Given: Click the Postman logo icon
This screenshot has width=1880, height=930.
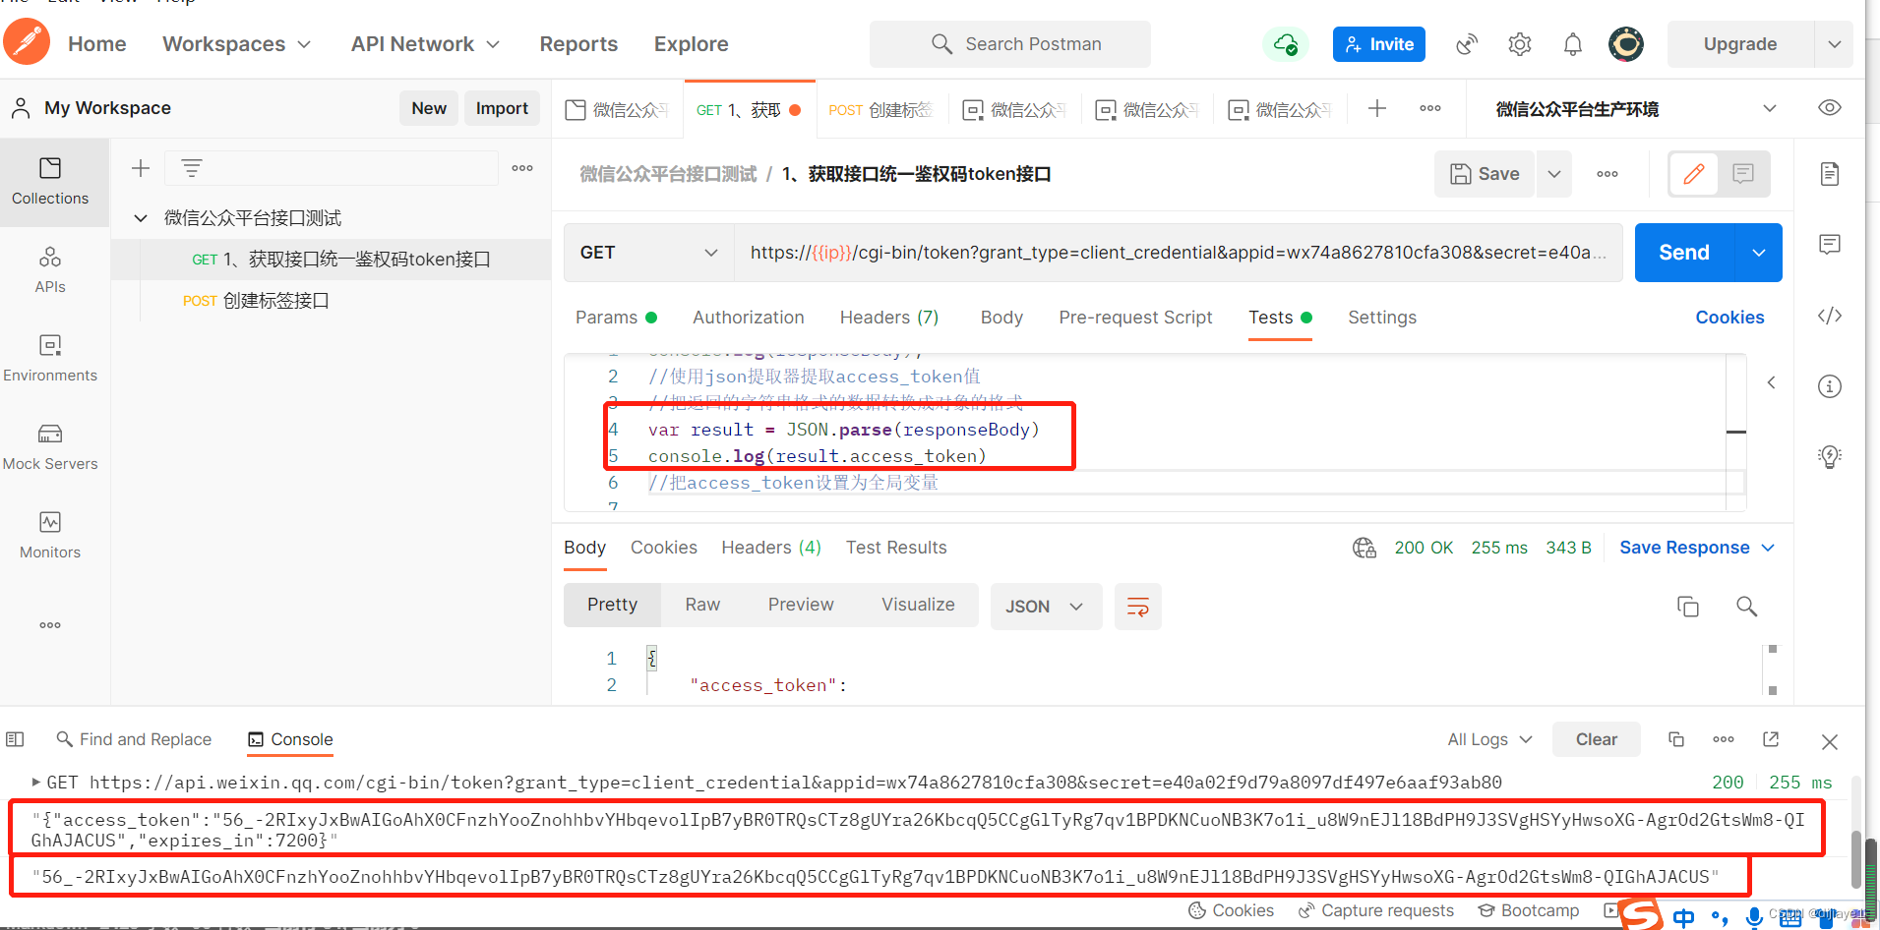Looking at the screenshot, I should tap(27, 42).
